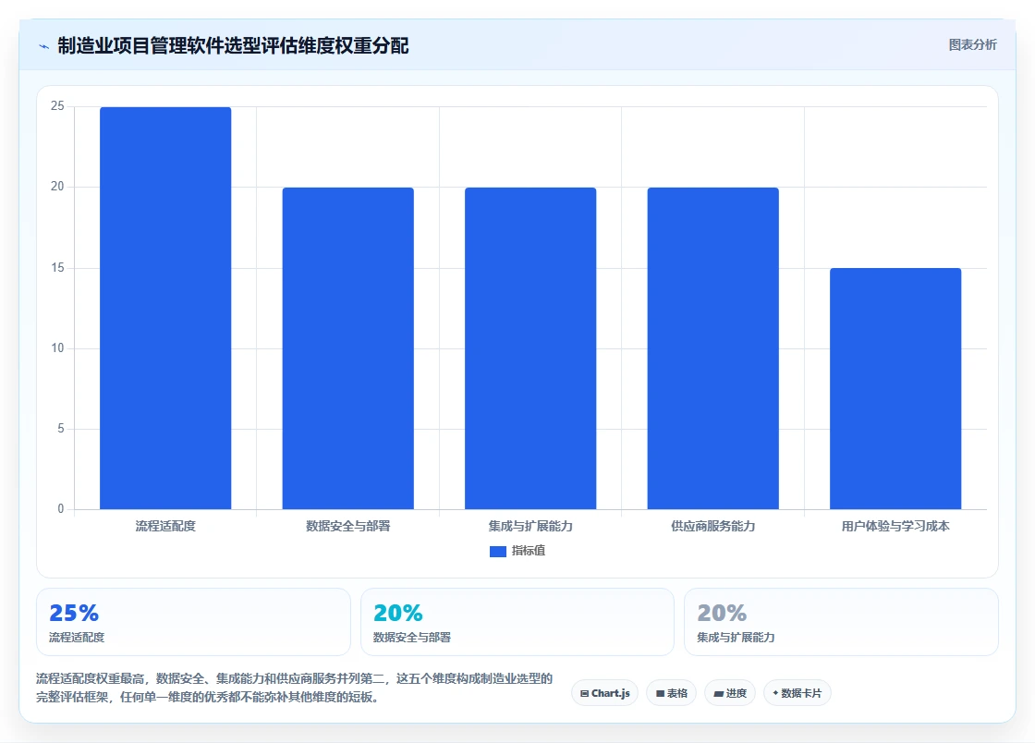Image resolution: width=1035 pixels, height=743 pixels.
Task: Click the 流程适配度 stat card label
Action: [x=77, y=638]
